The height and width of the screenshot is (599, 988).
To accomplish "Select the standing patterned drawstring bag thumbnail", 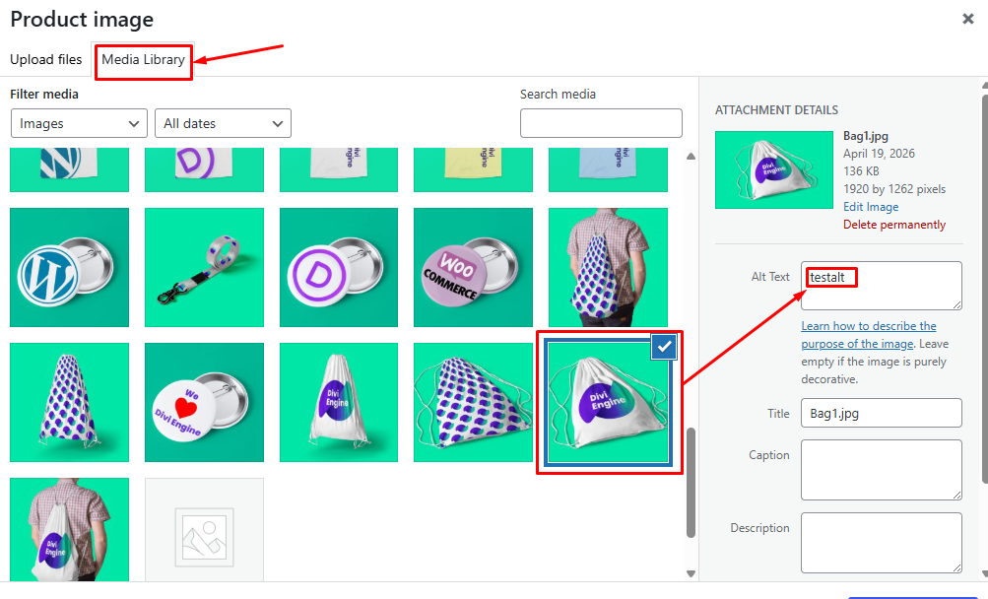I will coord(69,402).
